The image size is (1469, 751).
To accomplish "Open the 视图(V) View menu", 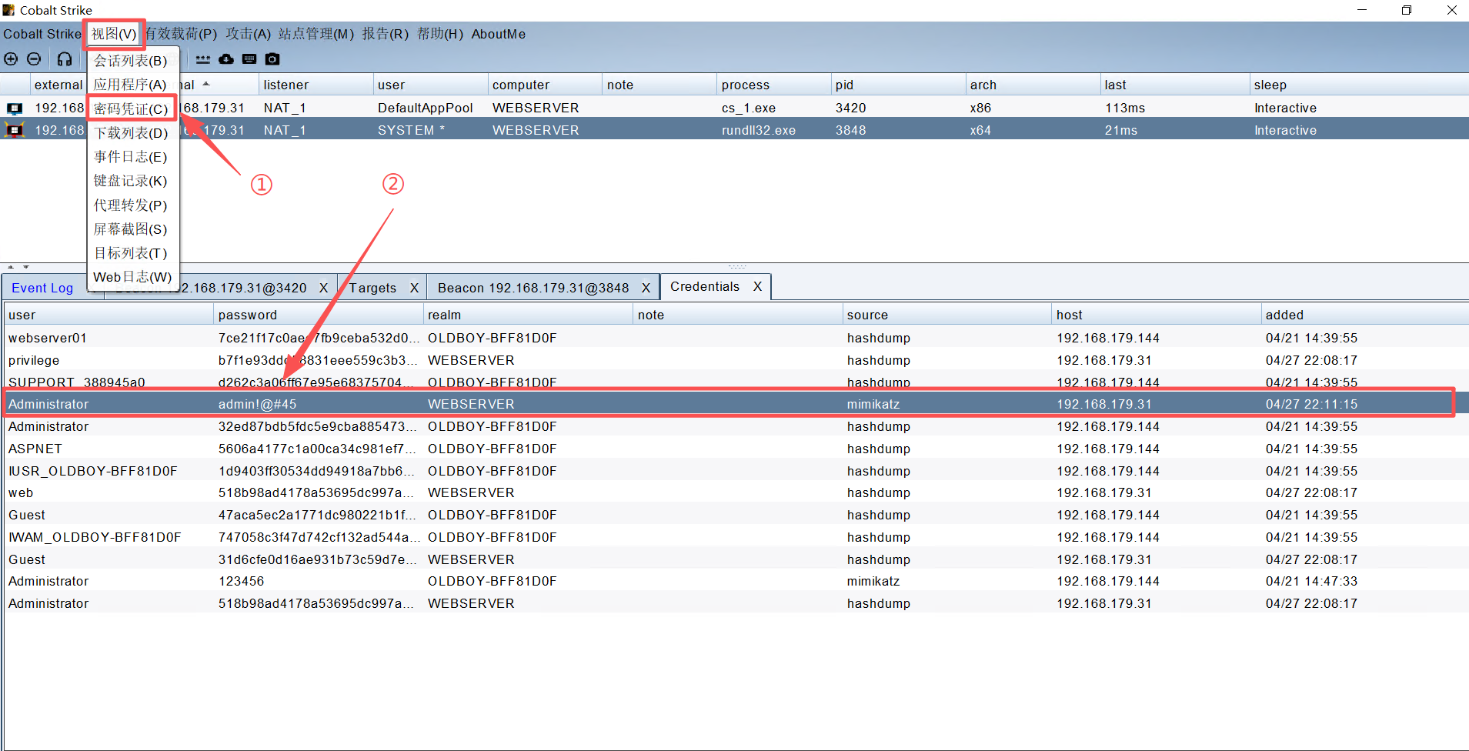I will (x=114, y=34).
